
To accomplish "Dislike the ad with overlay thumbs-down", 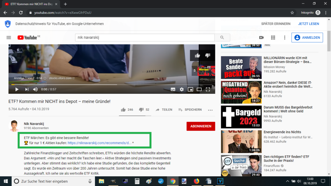I will 208,56.
